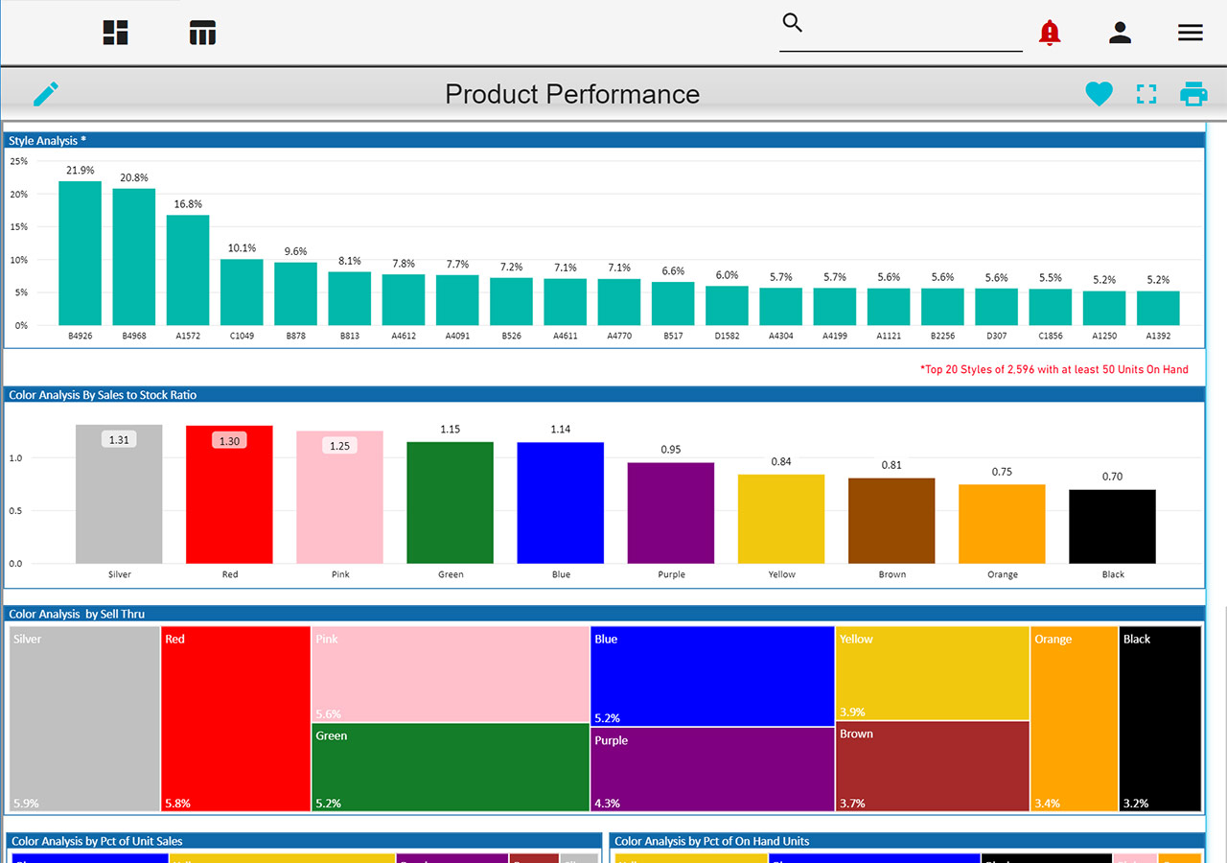This screenshot has width=1227, height=863.
Task: Mark dashboard as favorite with heart icon
Action: tap(1099, 94)
